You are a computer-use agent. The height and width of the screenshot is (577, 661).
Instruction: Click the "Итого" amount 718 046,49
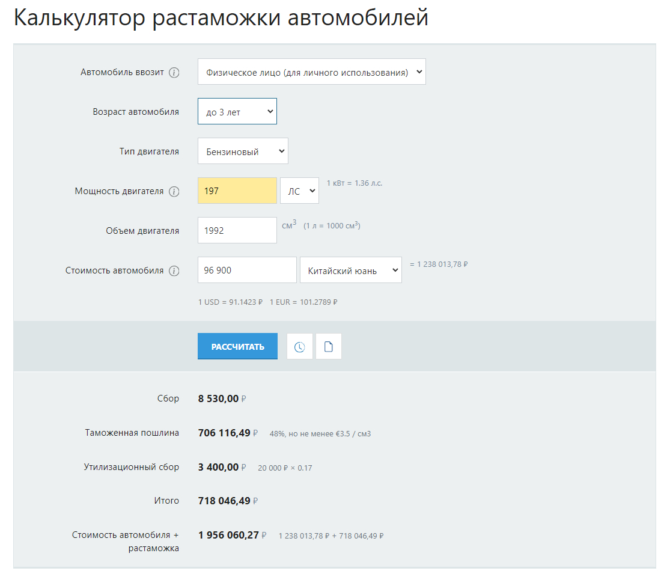point(224,501)
